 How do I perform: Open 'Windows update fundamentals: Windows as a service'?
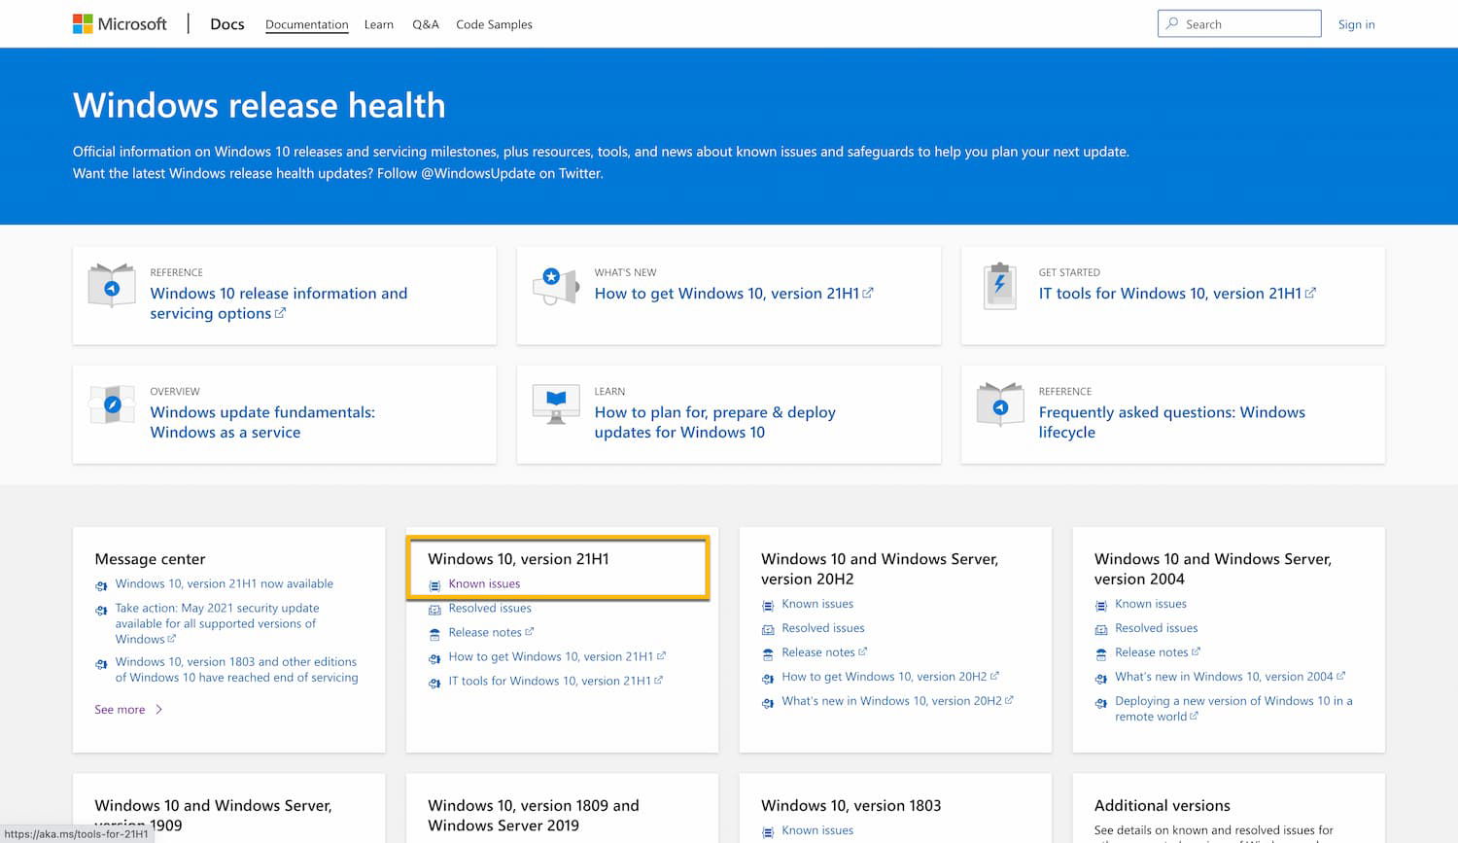(262, 422)
